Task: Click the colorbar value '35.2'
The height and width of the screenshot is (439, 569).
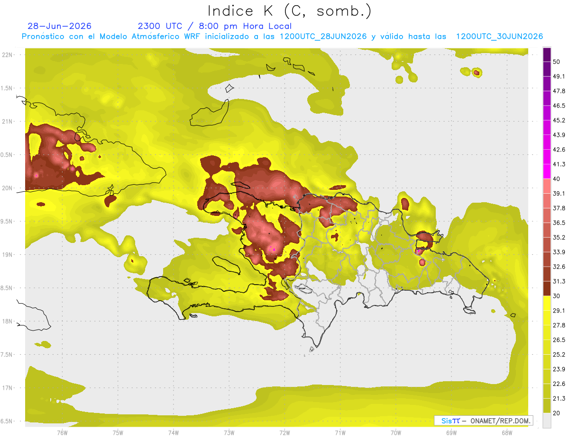Action: coord(559,237)
